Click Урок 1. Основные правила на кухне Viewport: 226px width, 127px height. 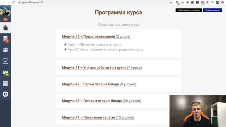(95, 44)
